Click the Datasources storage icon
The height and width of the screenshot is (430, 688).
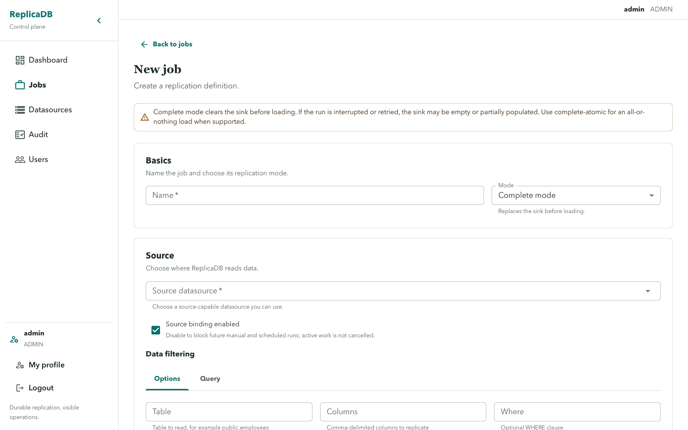pyautogui.click(x=20, y=110)
